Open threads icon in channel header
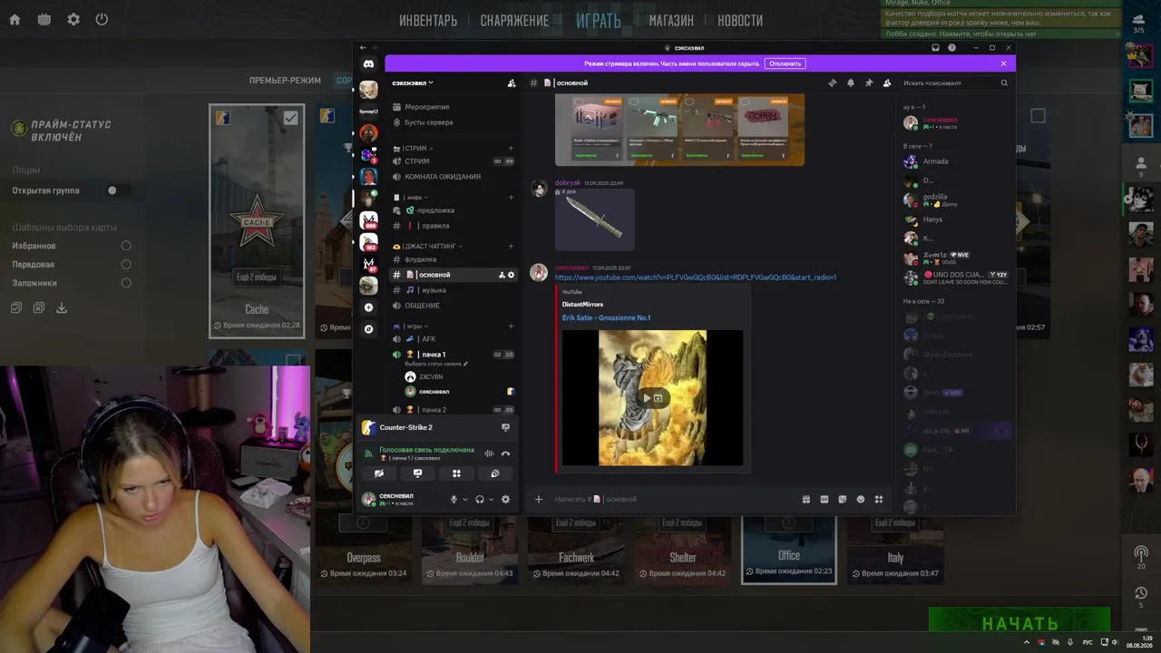 [833, 83]
